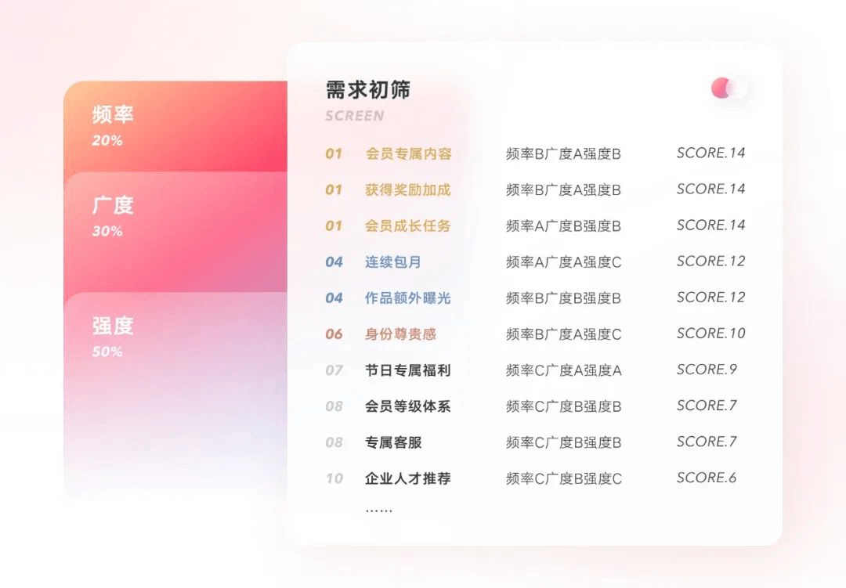Select the 广度 30% card
Viewport: 846px width, 588px height.
coord(175,233)
